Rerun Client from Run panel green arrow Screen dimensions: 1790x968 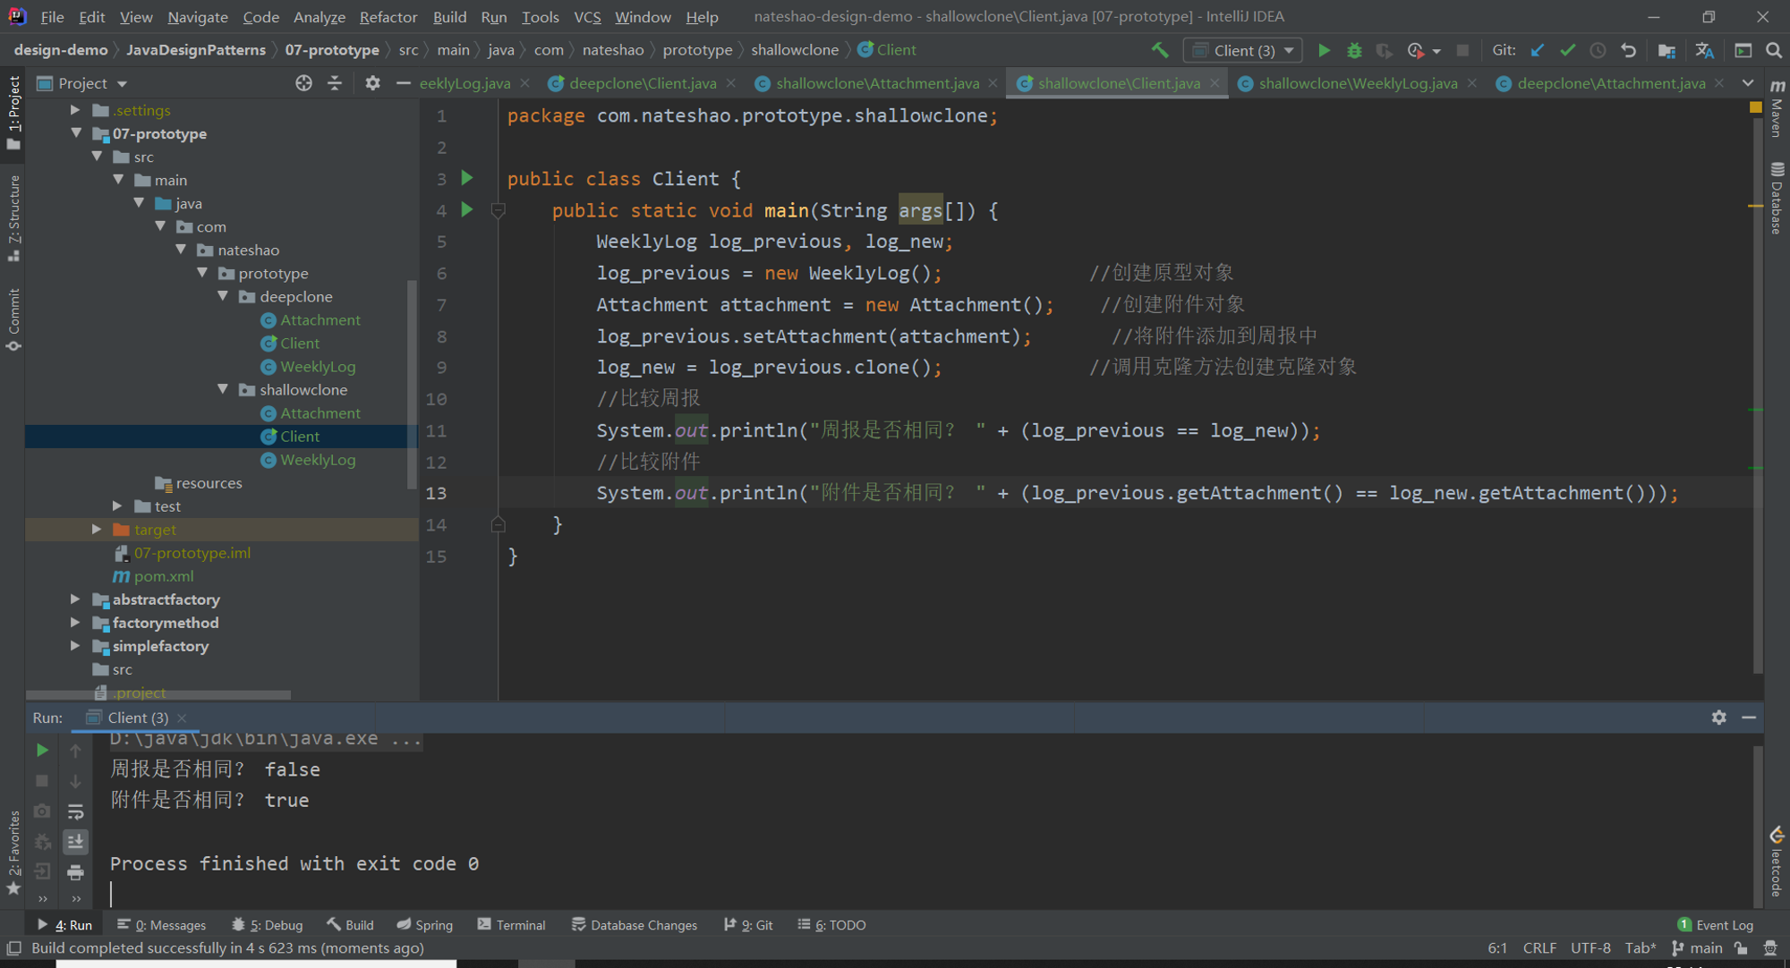[x=42, y=750]
